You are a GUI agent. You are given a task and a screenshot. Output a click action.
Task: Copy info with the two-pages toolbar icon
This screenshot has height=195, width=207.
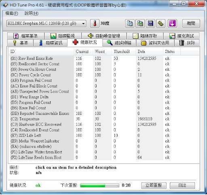coord(130,23)
